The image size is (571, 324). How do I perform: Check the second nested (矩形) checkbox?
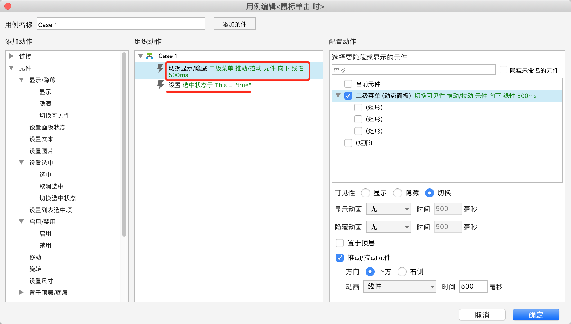(x=358, y=119)
